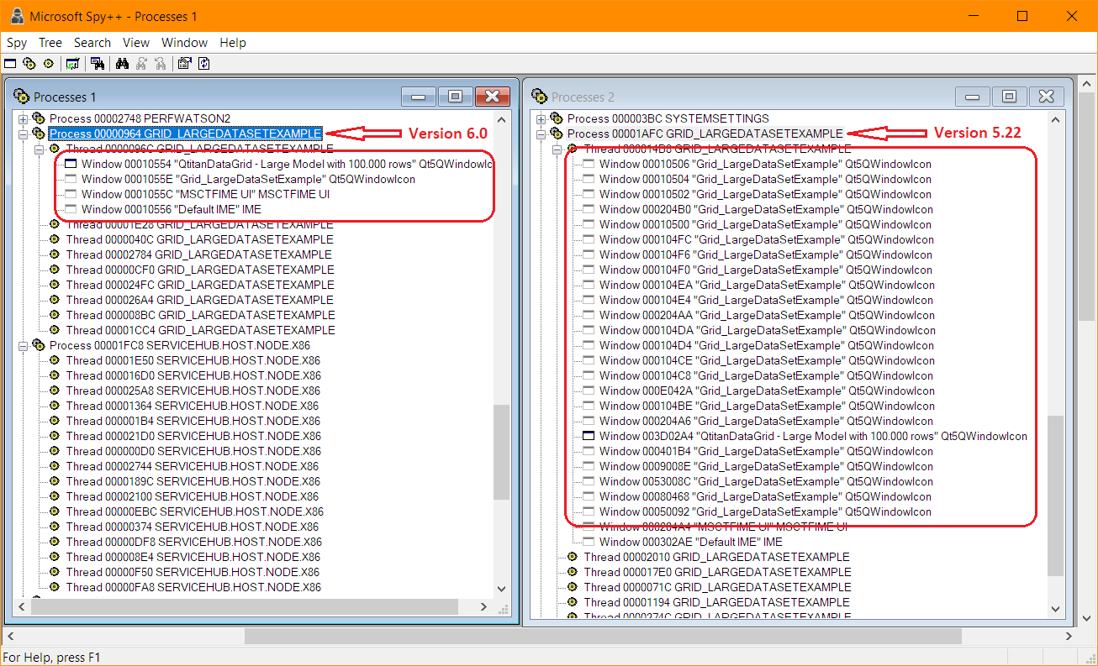Click the window icon beside Window 003D02A4
Image resolution: width=1098 pixels, height=666 pixels.
click(589, 436)
